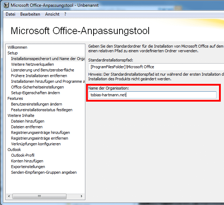Click the Office-Anpassungstool title bar icon

click(6, 5)
